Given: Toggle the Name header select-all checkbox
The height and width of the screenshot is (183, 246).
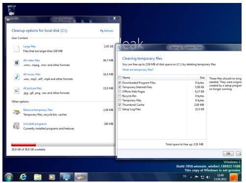Looking at the screenshot, I should coord(120,77).
